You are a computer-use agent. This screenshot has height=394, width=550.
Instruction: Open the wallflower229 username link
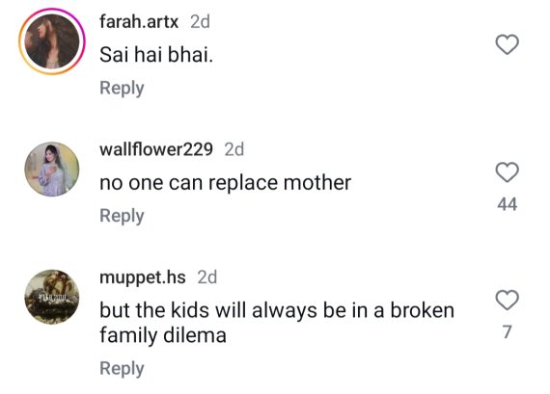coord(156,149)
